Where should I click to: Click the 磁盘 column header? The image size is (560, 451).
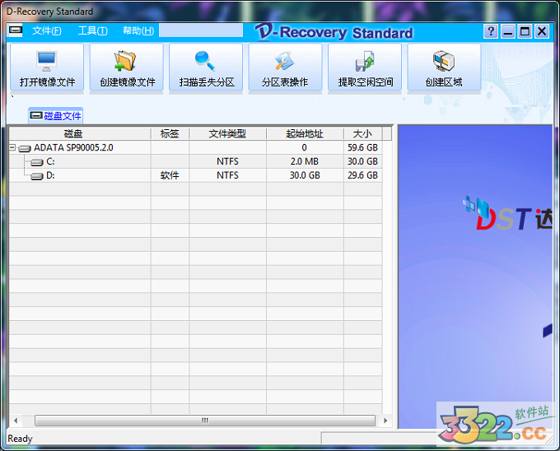point(80,134)
